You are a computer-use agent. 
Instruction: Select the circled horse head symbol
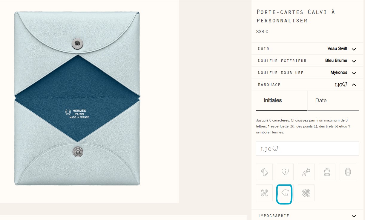[x=285, y=193]
